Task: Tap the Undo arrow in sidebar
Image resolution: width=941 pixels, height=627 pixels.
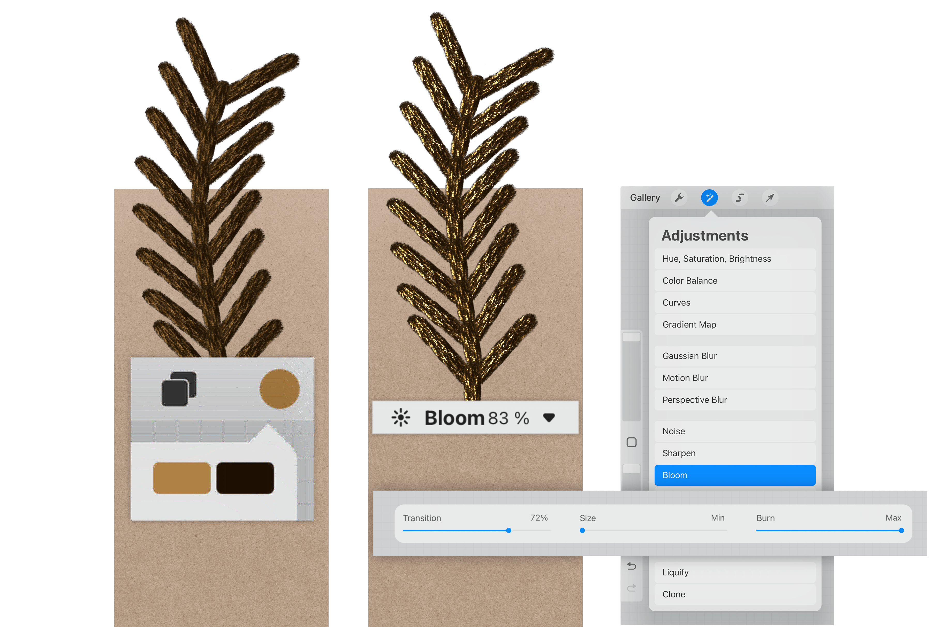Action: (x=632, y=566)
